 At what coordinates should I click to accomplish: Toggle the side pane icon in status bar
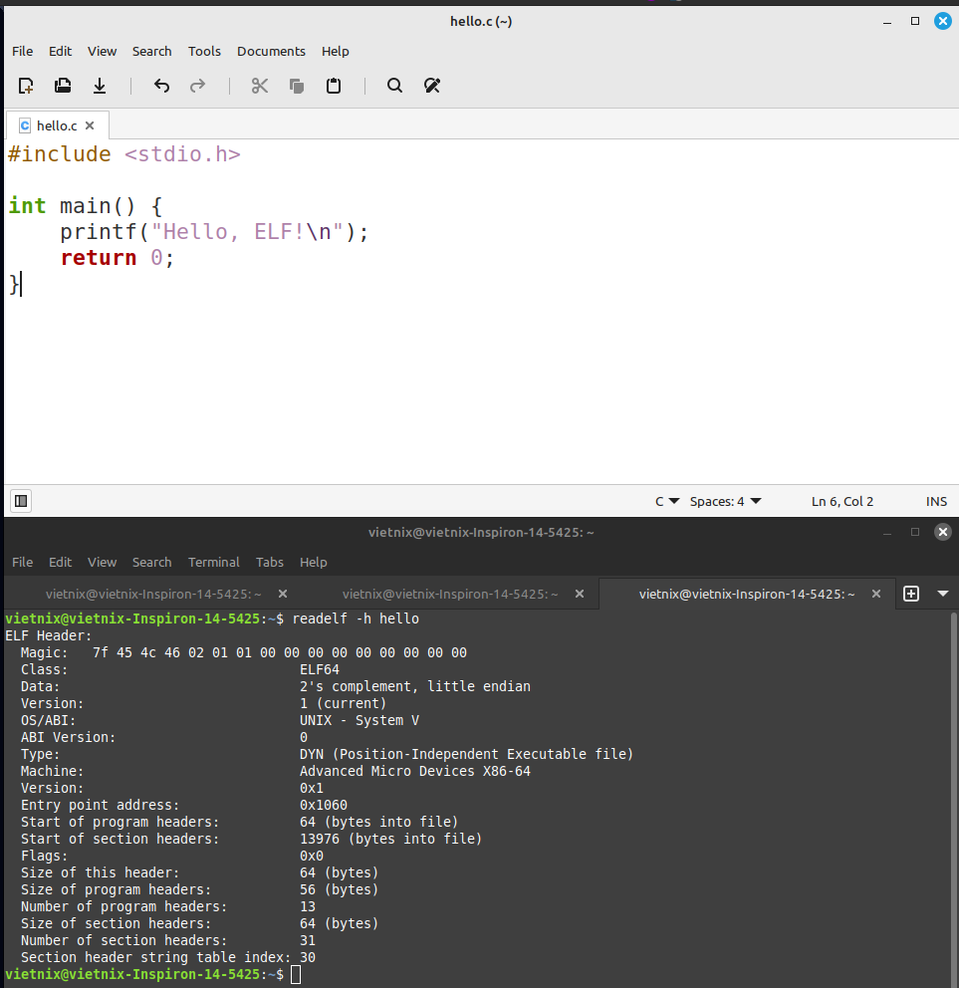(21, 501)
